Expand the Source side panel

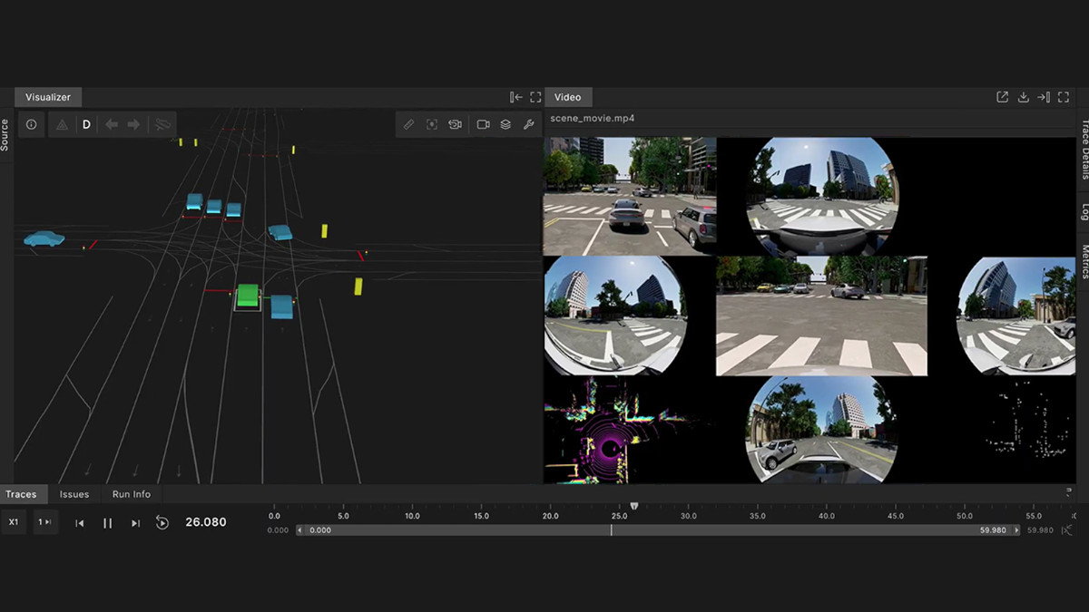(5, 134)
